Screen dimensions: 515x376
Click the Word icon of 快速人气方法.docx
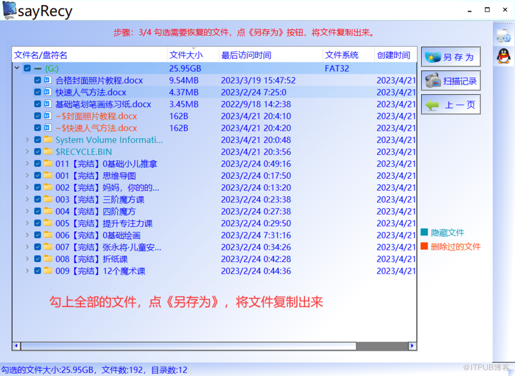click(48, 92)
